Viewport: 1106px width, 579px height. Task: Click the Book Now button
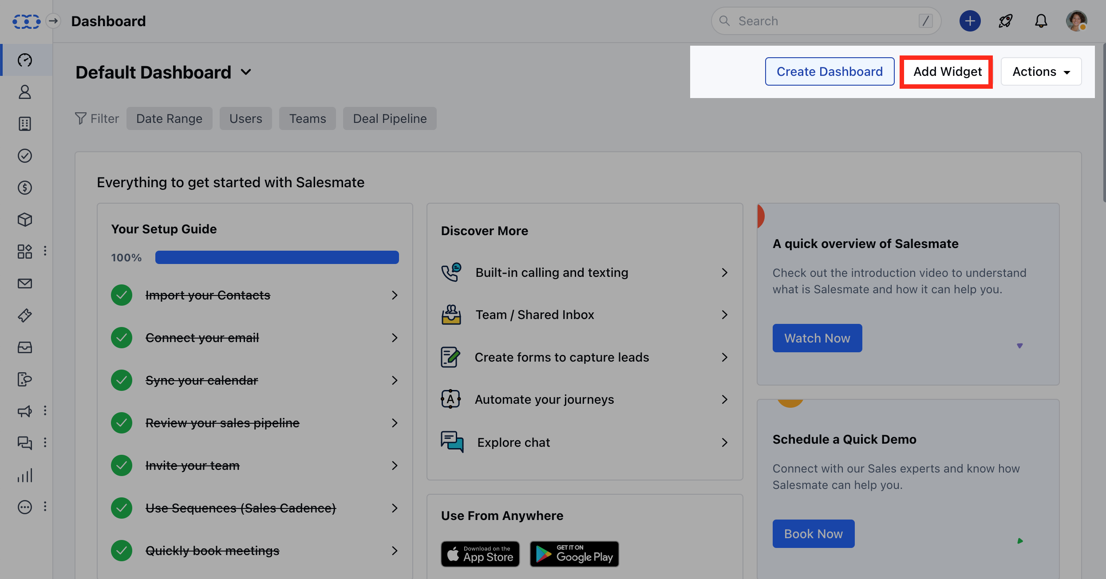[x=814, y=534]
